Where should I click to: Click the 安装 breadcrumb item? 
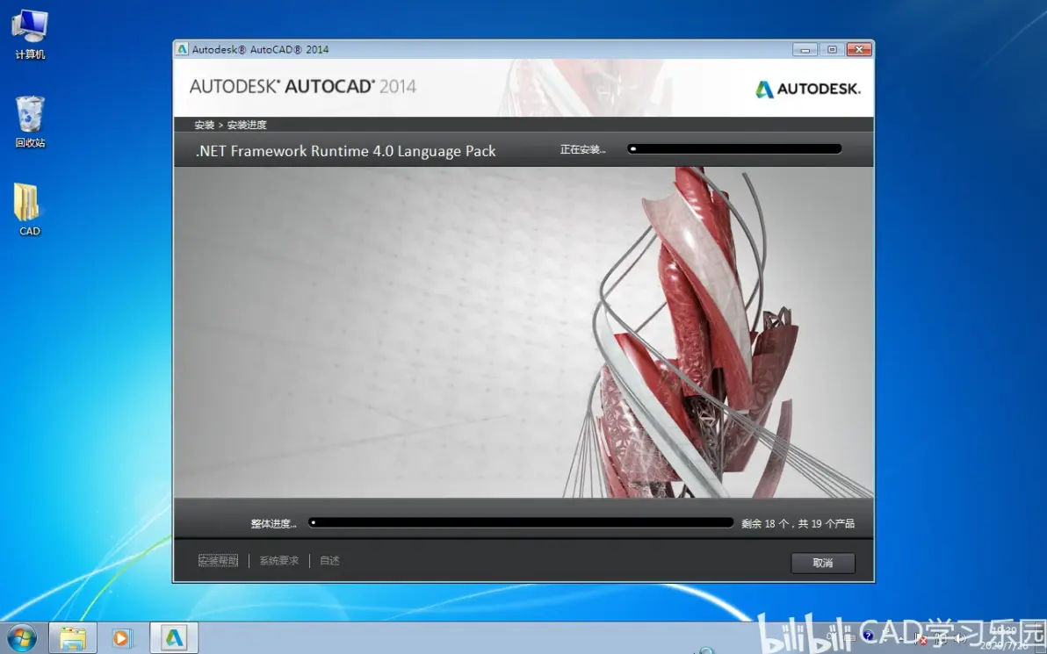pyautogui.click(x=205, y=125)
